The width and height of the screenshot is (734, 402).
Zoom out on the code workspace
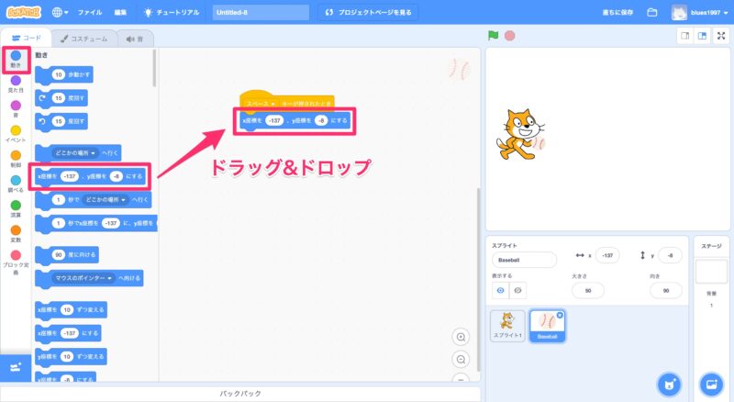(462, 360)
